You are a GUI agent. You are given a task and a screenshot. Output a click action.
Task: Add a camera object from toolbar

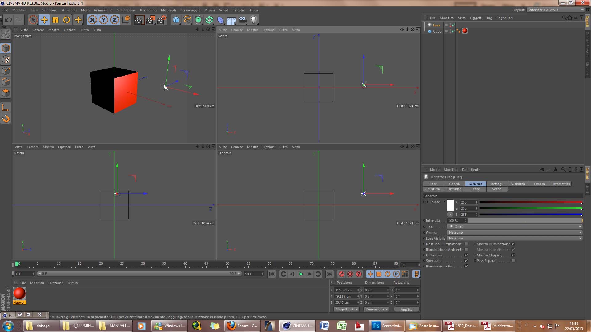[x=243, y=20]
